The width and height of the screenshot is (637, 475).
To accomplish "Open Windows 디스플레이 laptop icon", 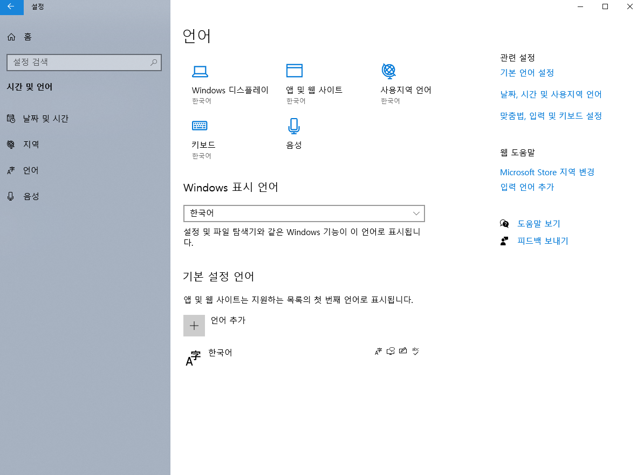I will click(200, 72).
